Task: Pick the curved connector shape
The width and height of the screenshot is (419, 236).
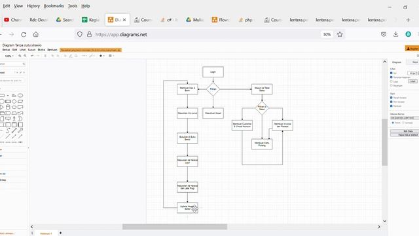Action: click(8, 130)
